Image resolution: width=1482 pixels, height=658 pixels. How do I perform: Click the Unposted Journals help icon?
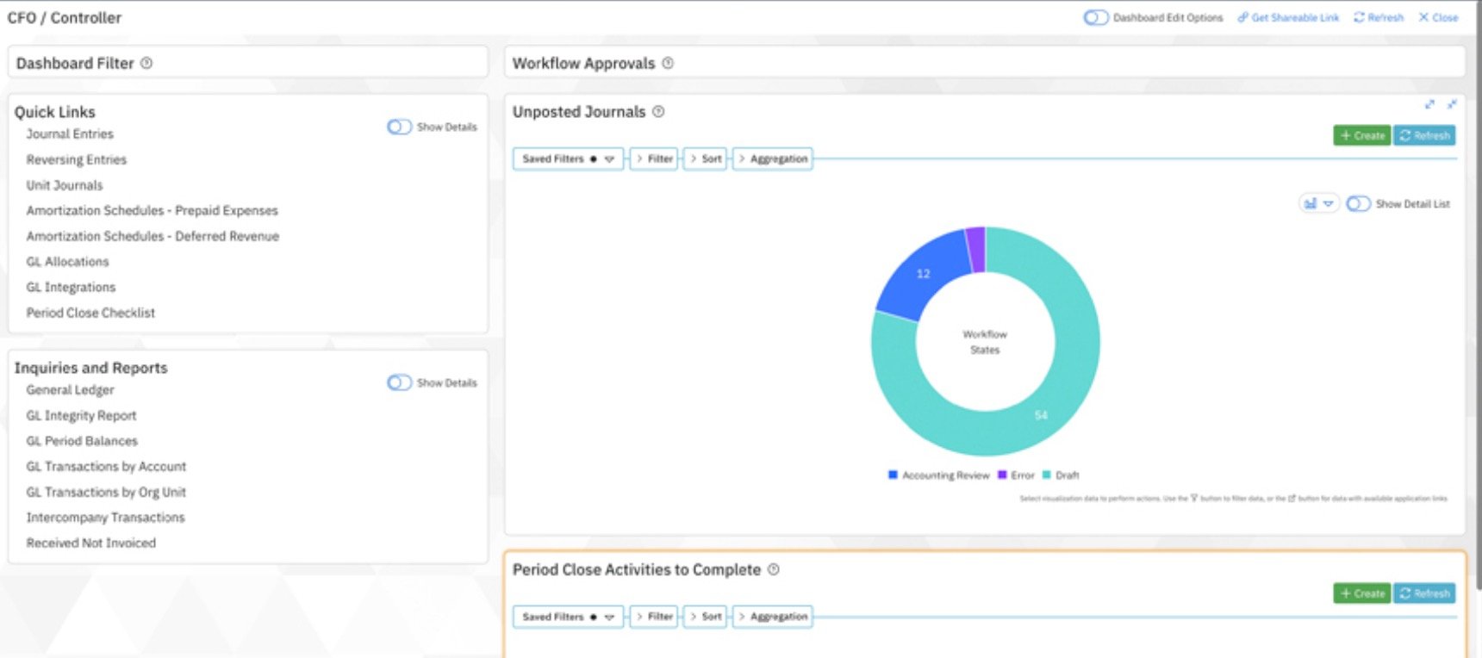click(x=658, y=111)
